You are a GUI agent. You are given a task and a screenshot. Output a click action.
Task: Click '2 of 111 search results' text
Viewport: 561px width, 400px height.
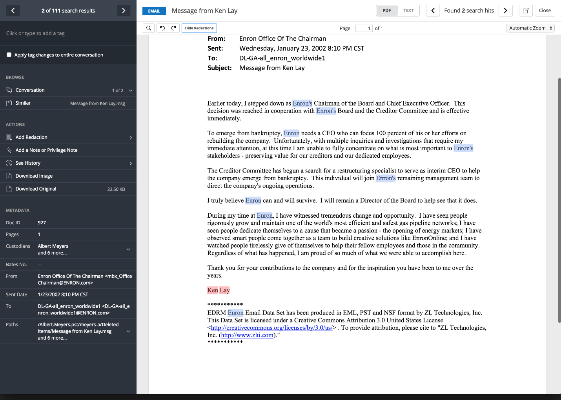pos(68,11)
